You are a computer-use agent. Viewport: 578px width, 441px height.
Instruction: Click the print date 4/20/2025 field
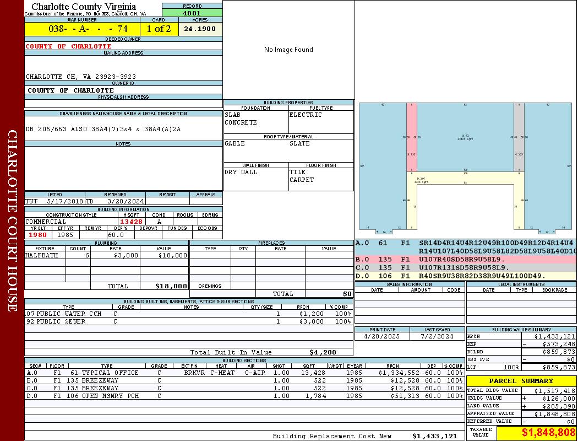(382, 336)
